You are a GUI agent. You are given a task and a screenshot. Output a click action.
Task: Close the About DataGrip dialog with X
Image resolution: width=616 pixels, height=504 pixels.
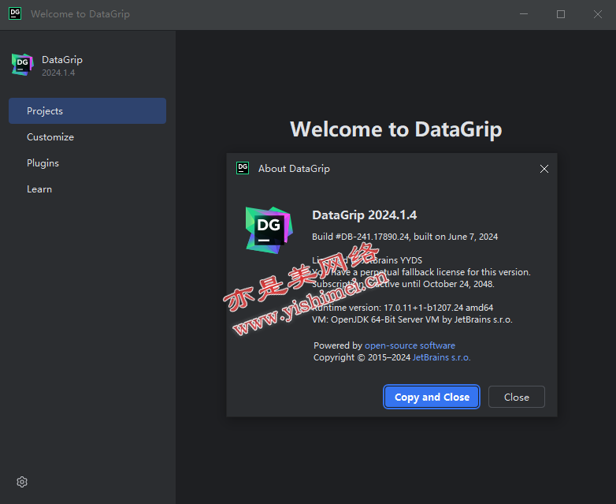tap(544, 169)
